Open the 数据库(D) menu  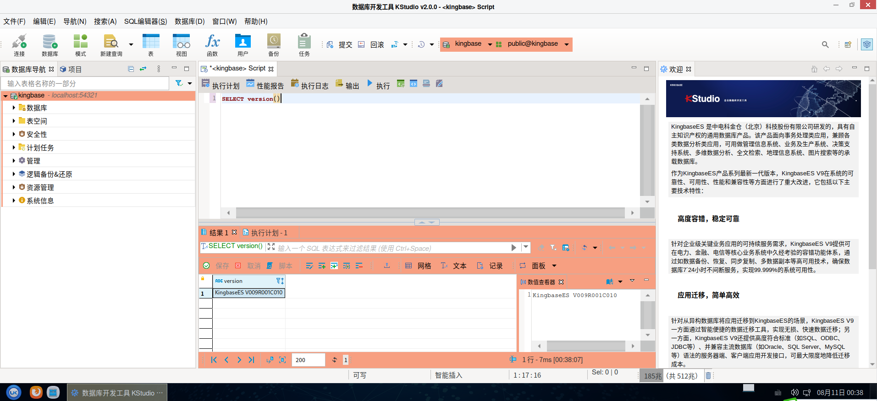point(189,22)
